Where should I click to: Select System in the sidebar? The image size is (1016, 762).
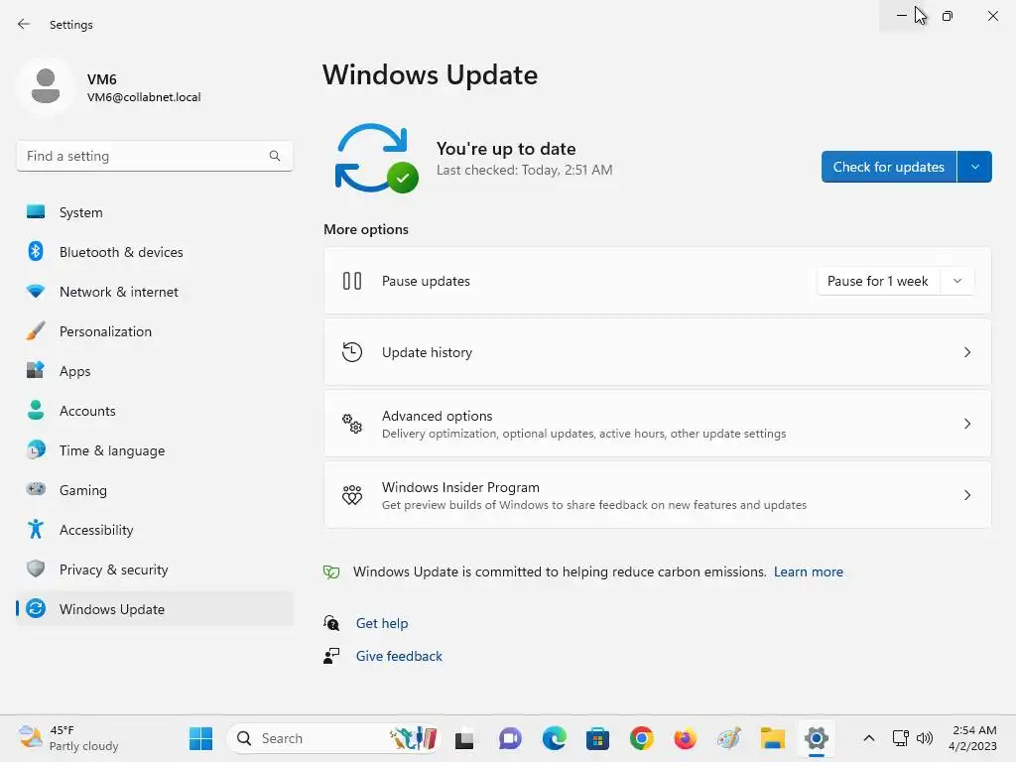(154, 212)
